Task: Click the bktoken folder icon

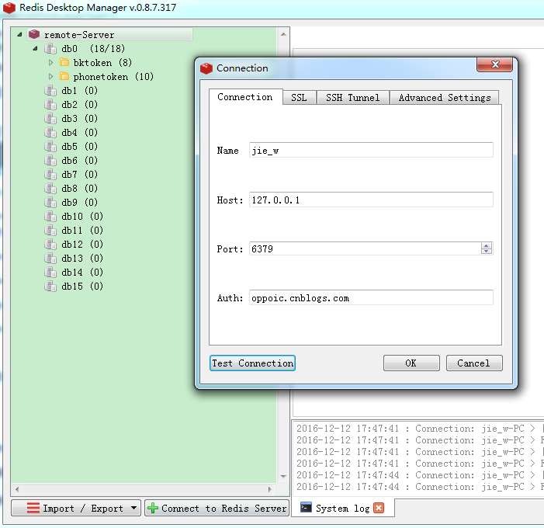Action: 64,62
